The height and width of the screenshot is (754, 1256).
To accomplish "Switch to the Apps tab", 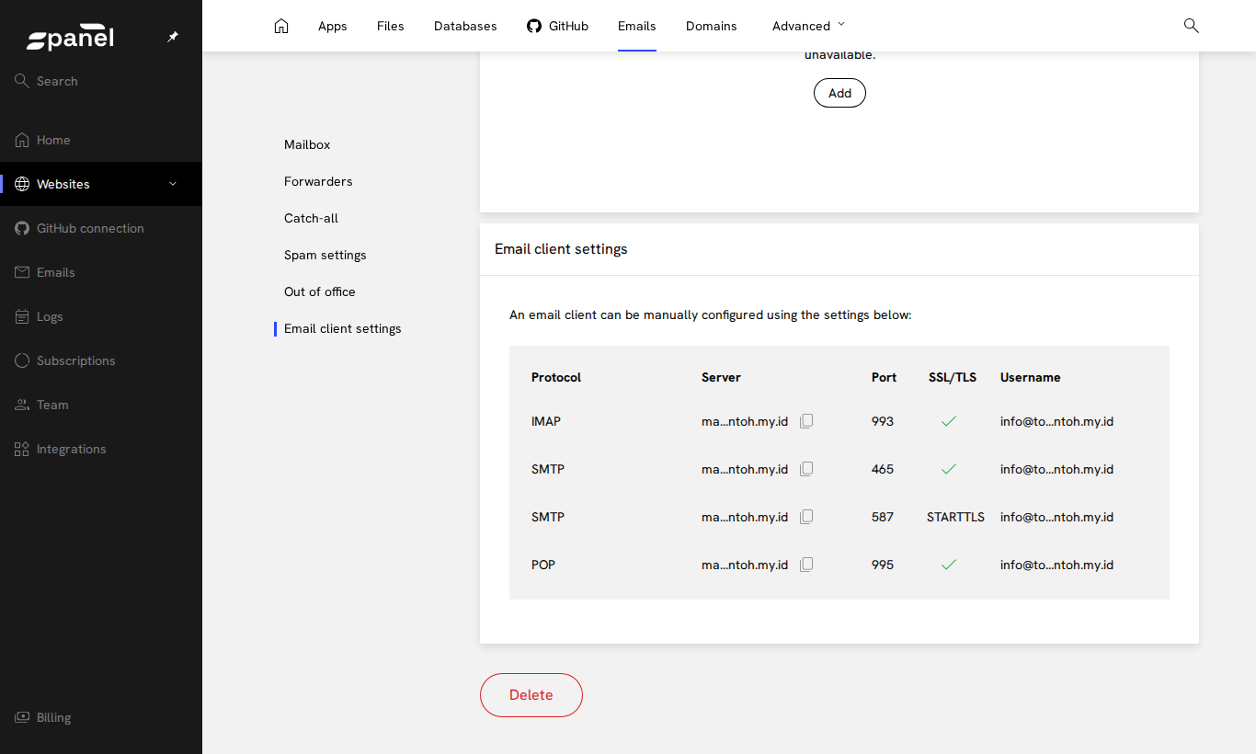I will (333, 26).
